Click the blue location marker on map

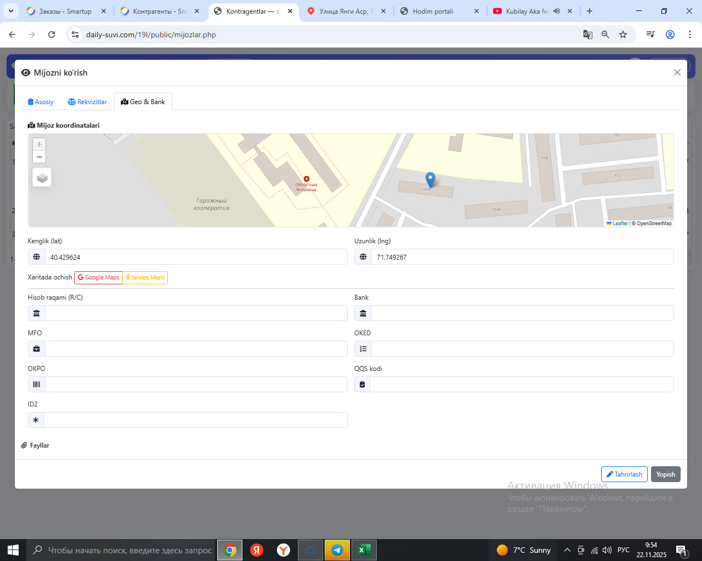click(x=431, y=179)
